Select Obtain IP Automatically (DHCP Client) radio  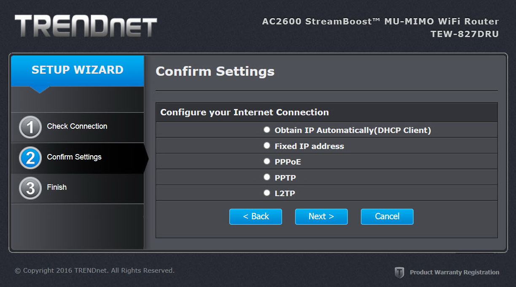pos(266,130)
